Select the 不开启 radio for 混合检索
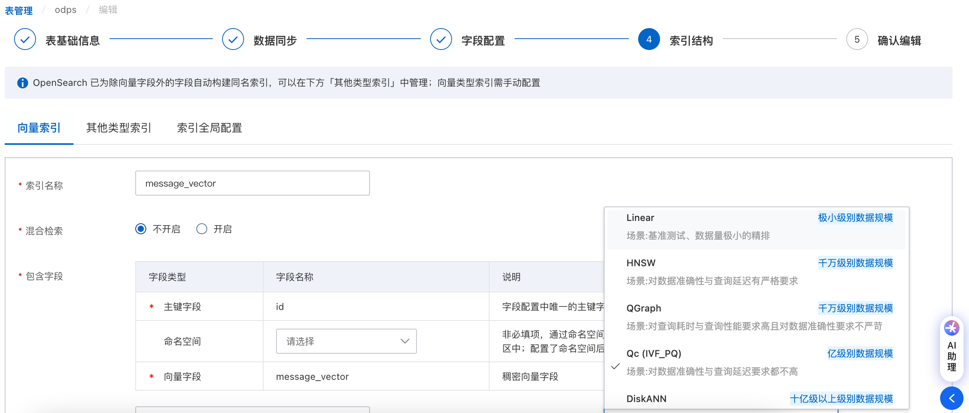 click(x=141, y=229)
